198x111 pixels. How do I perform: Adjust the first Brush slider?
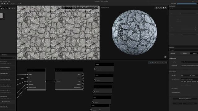(189, 13)
